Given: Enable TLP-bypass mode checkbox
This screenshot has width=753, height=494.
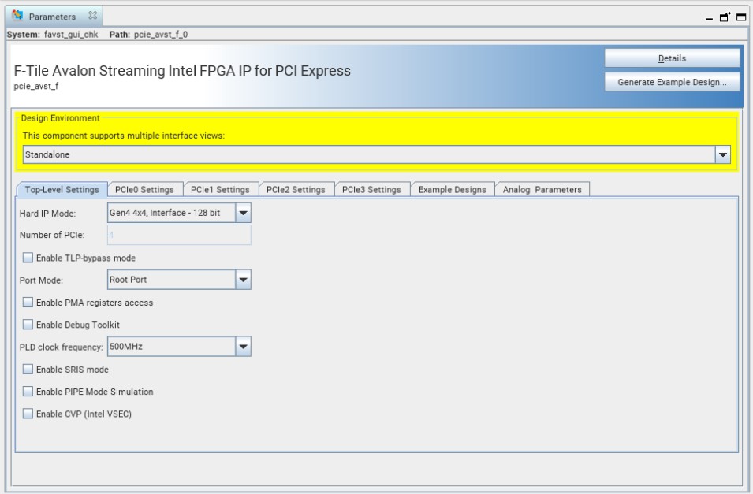Looking at the screenshot, I should (x=28, y=258).
